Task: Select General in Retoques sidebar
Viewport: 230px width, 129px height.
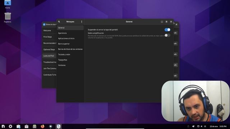Action: click(70, 28)
